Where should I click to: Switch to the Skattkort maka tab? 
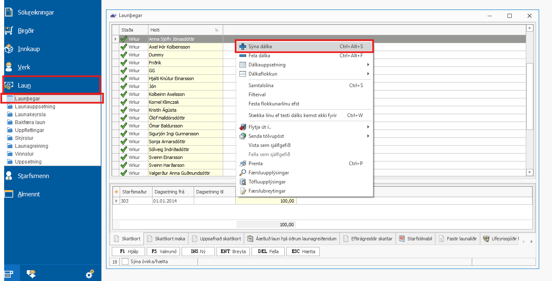167,239
